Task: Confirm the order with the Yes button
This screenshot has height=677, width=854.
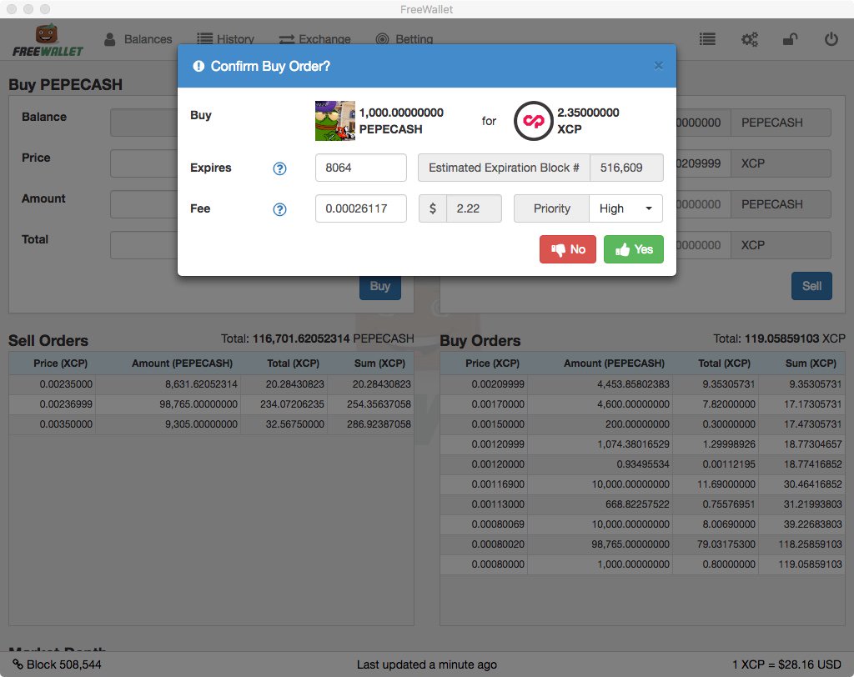Action: point(633,249)
